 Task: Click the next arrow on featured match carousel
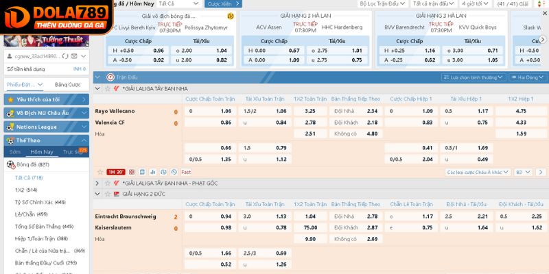point(543,40)
